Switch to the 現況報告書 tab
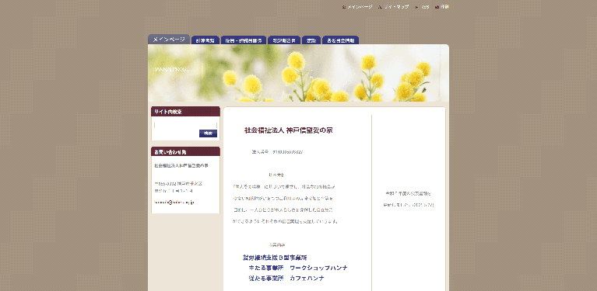Screen dimensions: 597x291 [284, 40]
